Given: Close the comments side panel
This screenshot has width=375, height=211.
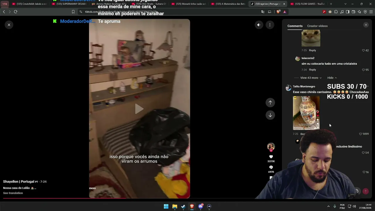Looking at the screenshot, I should tap(366, 25).
